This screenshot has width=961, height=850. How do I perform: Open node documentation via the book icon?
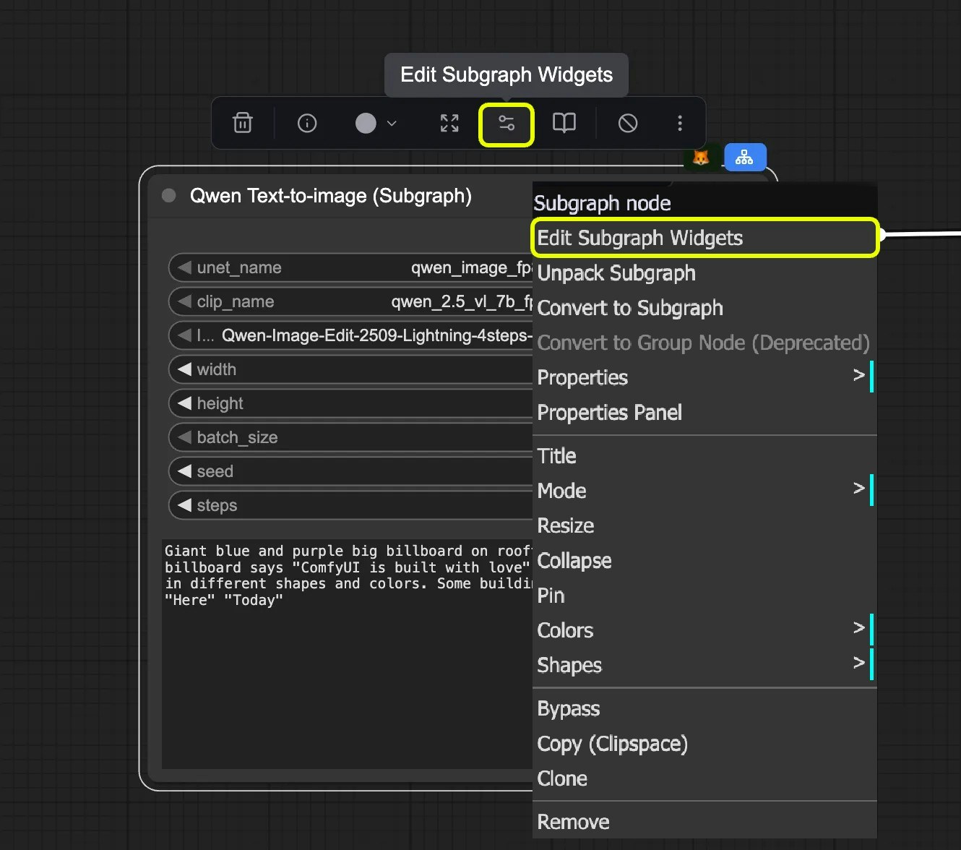564,123
